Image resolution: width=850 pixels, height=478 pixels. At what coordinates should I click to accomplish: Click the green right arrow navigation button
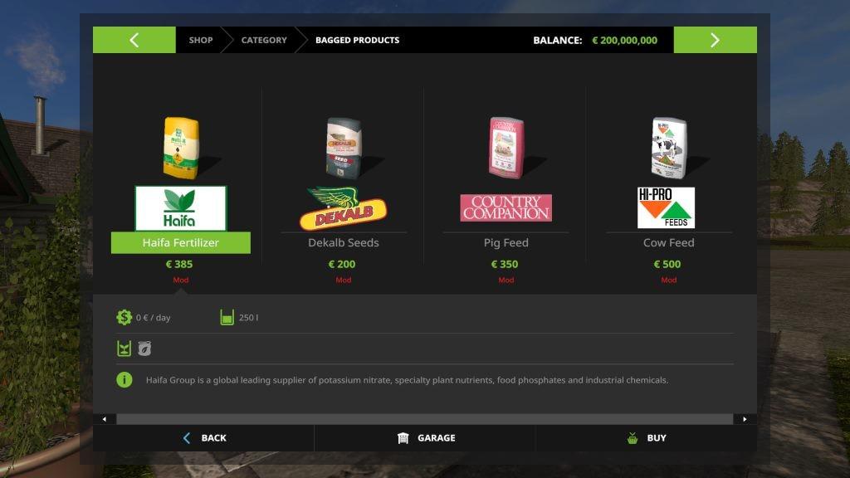click(x=715, y=40)
